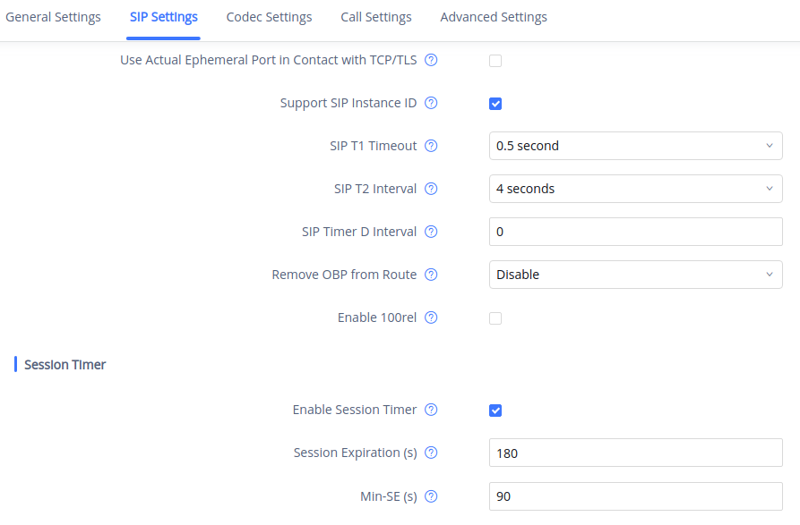Show help for Enable Session Timer
The image size is (800, 525).
click(x=431, y=410)
